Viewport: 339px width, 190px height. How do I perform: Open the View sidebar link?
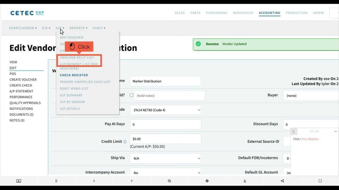13,62
